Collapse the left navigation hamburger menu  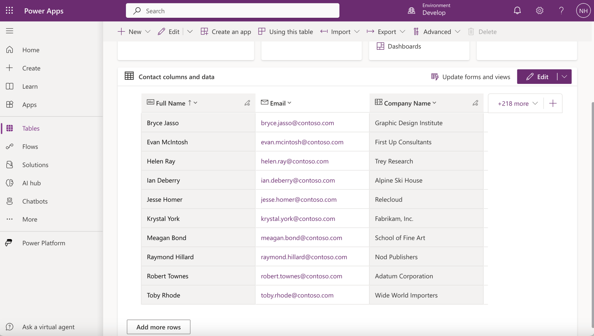click(x=9, y=31)
